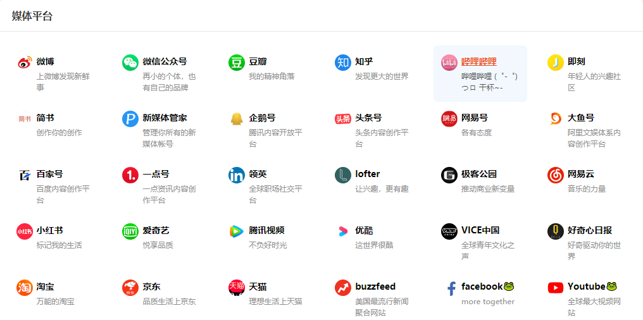This screenshot has width=643, height=320.
Task: Click the 优酷 logo icon
Action: click(343, 231)
